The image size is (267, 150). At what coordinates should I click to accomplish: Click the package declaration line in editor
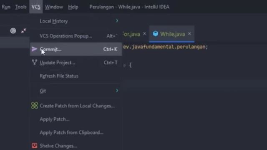coord(165,47)
